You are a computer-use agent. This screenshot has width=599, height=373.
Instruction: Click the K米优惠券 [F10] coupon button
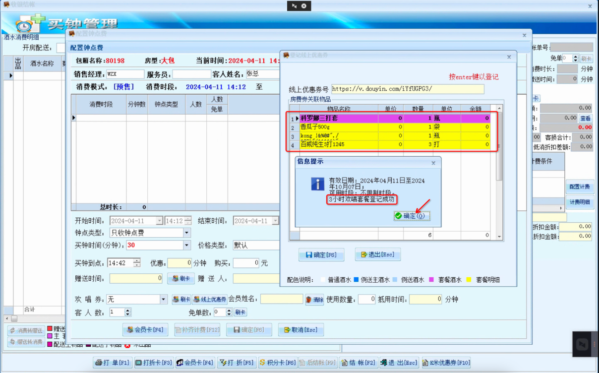446,363
